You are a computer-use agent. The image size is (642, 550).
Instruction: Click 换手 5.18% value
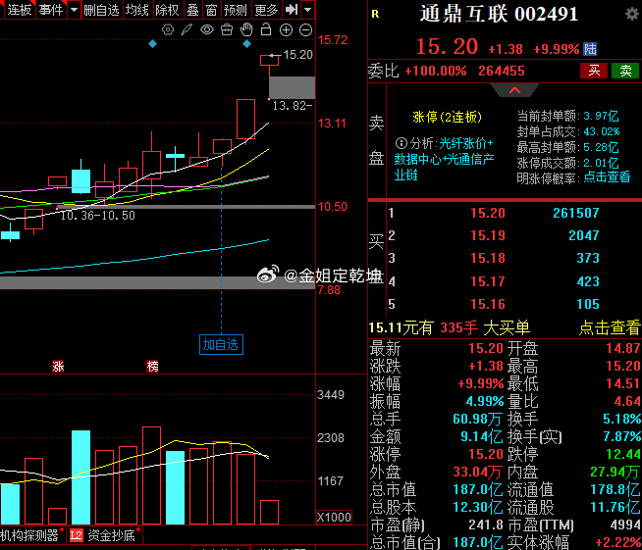coord(622,419)
